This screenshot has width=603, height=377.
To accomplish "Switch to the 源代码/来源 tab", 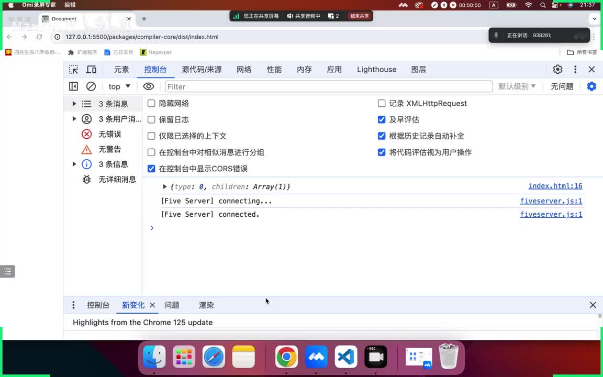I will click(x=202, y=70).
